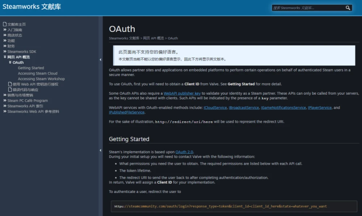Click page icon beside 使用 Web API 密钥进行授权
This screenshot has width=362, height=216.
click(x=10, y=84)
